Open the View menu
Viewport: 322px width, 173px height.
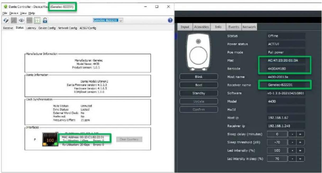[24, 13]
